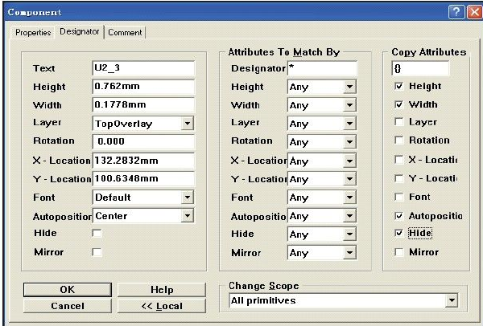
Task: Click the X-Location input field
Action: [143, 161]
